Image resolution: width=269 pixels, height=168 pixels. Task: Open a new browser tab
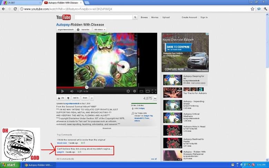(x=87, y=3)
